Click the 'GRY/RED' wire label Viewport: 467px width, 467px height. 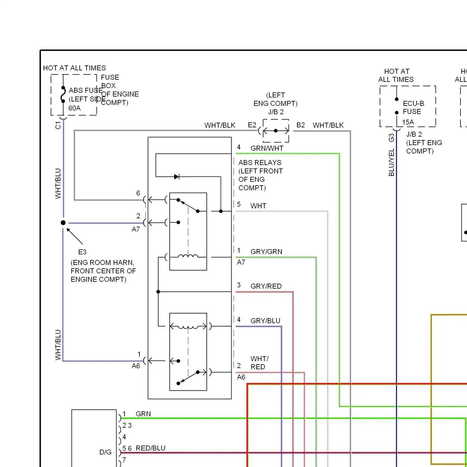pos(266,286)
